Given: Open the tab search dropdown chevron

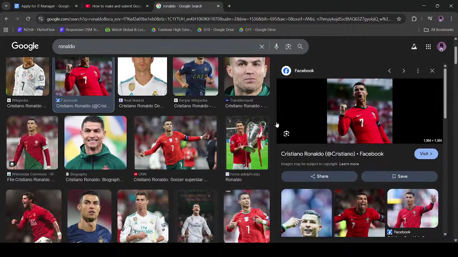Looking at the screenshot, I should click(x=6, y=6).
